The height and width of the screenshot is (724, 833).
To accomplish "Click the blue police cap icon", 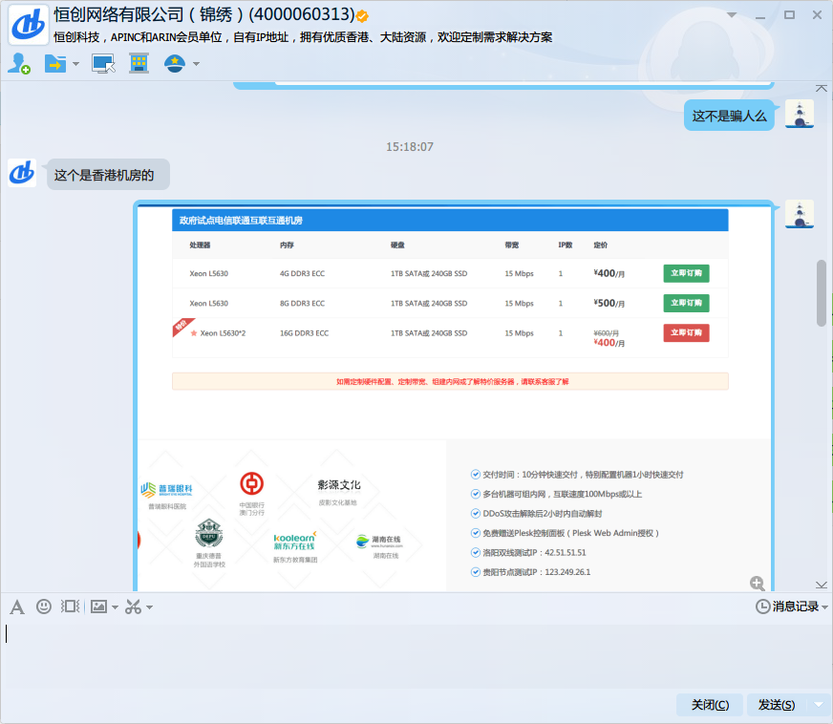I will click(175, 64).
